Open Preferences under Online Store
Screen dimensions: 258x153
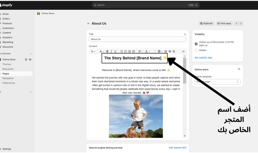[x=9, y=83]
